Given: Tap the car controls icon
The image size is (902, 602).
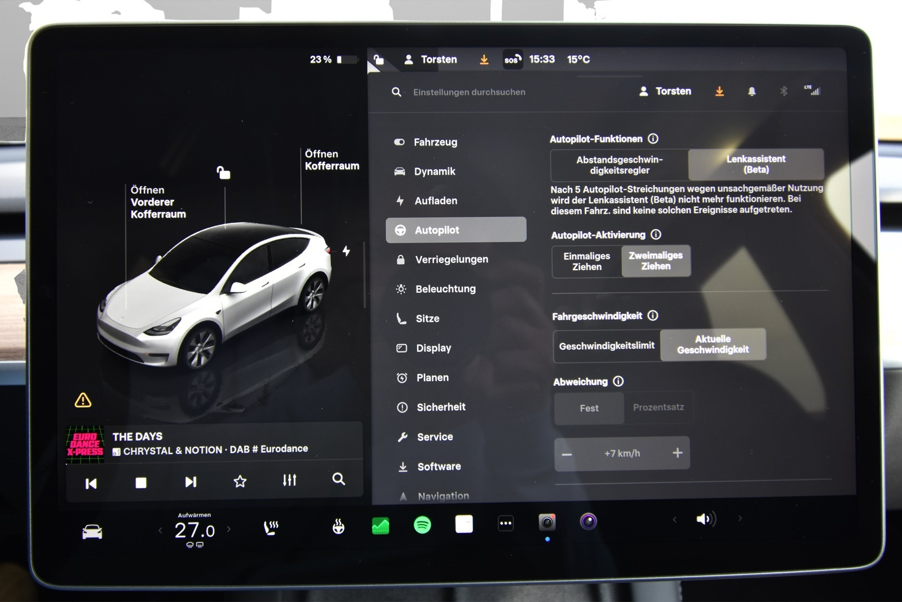Looking at the screenshot, I should tap(92, 531).
